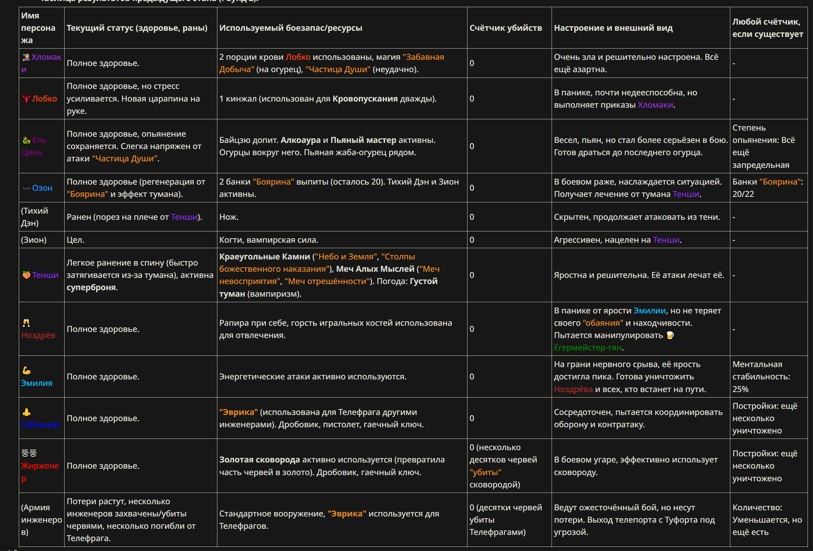Image resolution: width=813 pixels, height=551 pixels.
Task: Click the Тенши mention in Зион's mood cell
Action: (666, 240)
